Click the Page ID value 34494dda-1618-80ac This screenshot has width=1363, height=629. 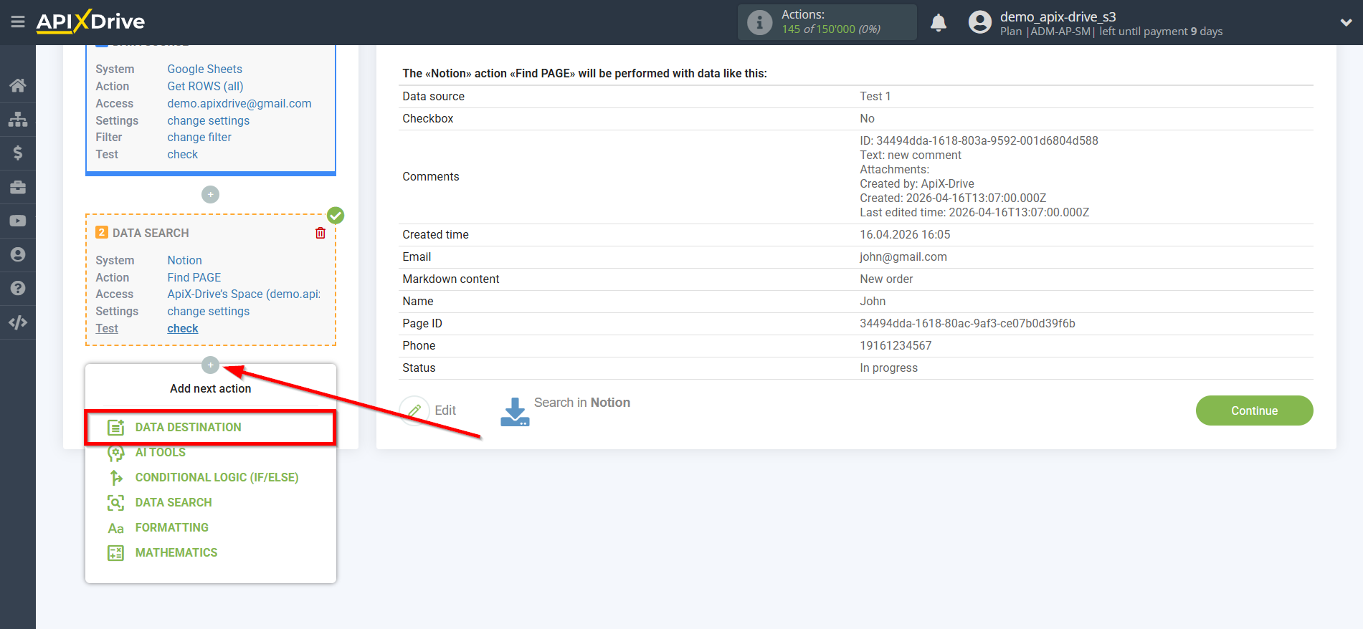coord(967,323)
